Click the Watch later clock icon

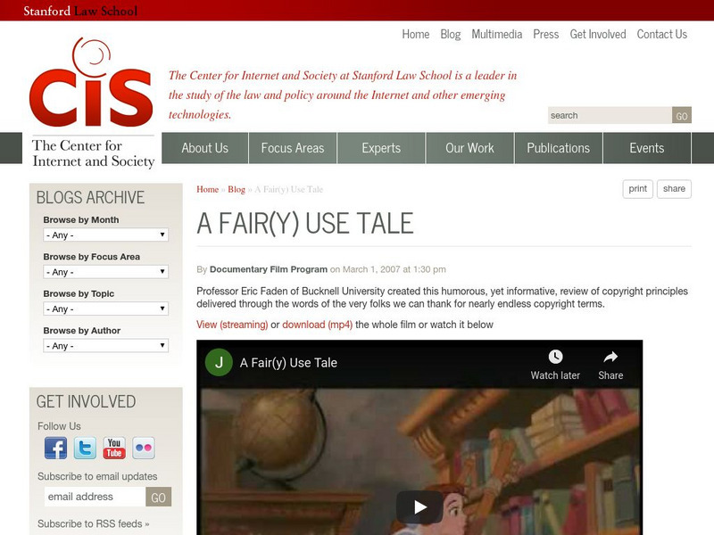click(555, 357)
